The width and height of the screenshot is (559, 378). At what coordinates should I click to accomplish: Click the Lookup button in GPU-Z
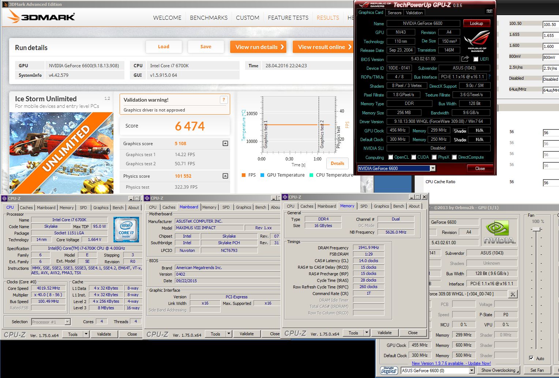[x=476, y=23]
